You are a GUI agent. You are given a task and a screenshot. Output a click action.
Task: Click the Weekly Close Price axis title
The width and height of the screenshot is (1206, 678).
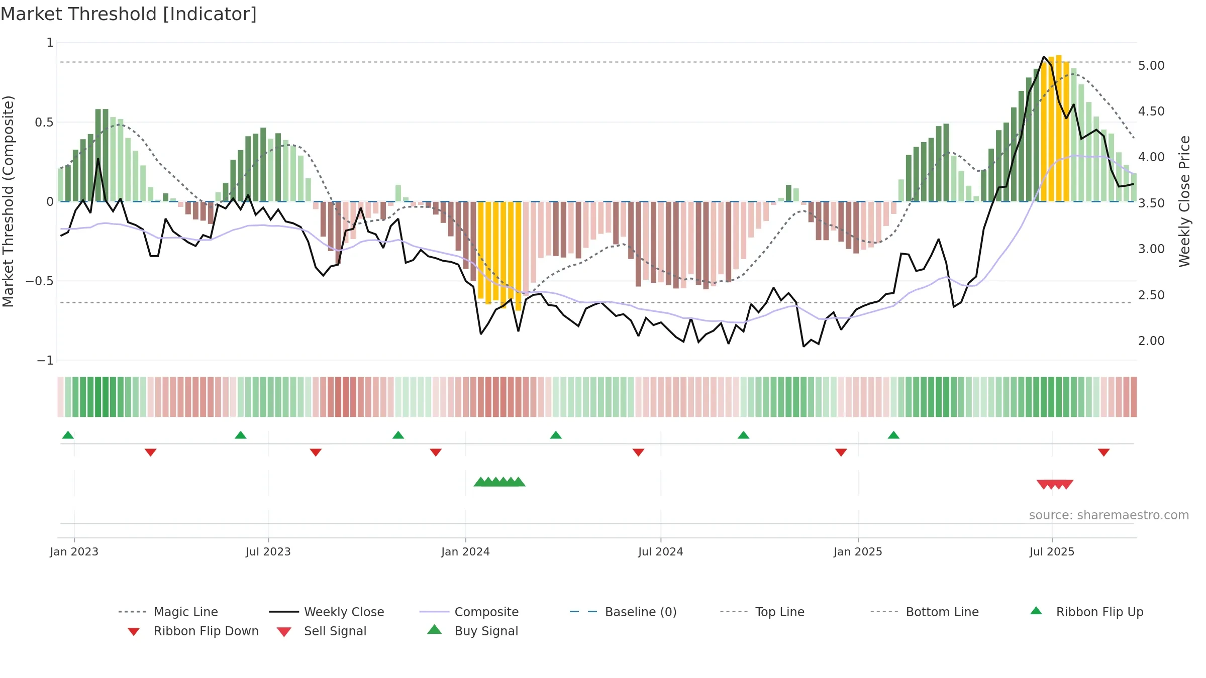[1184, 201]
